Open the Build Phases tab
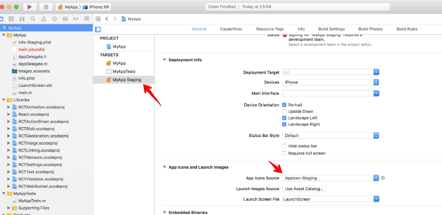Image resolution: width=442 pixels, height=215 pixels. click(370, 29)
